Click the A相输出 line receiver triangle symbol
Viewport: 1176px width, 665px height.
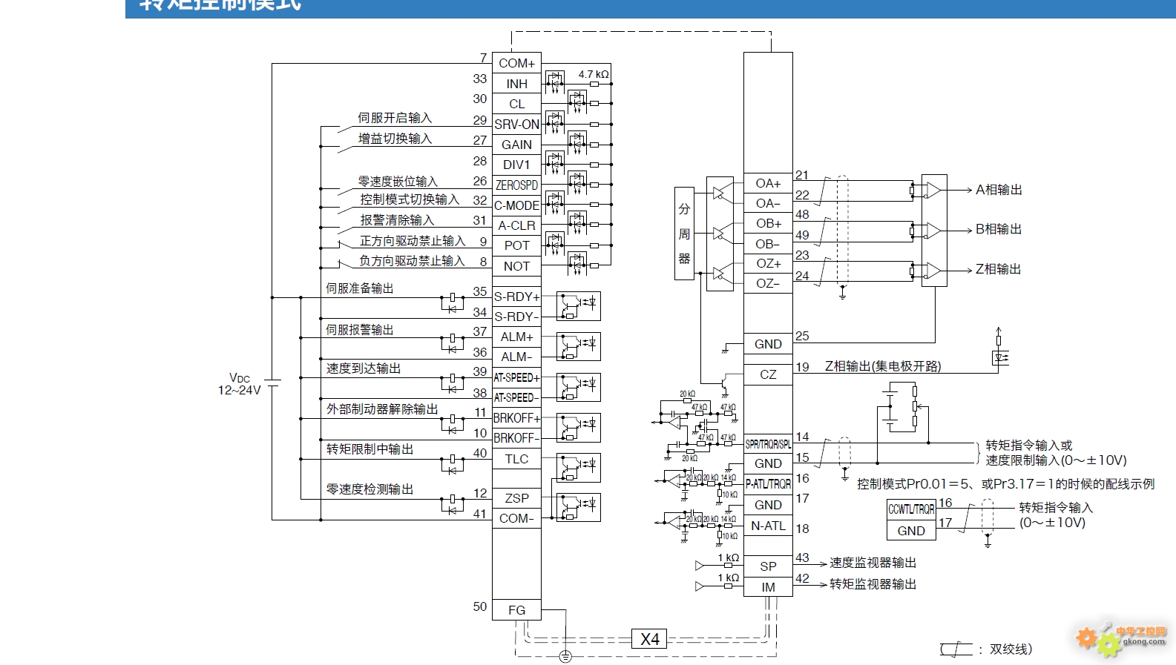pyautogui.click(x=933, y=190)
